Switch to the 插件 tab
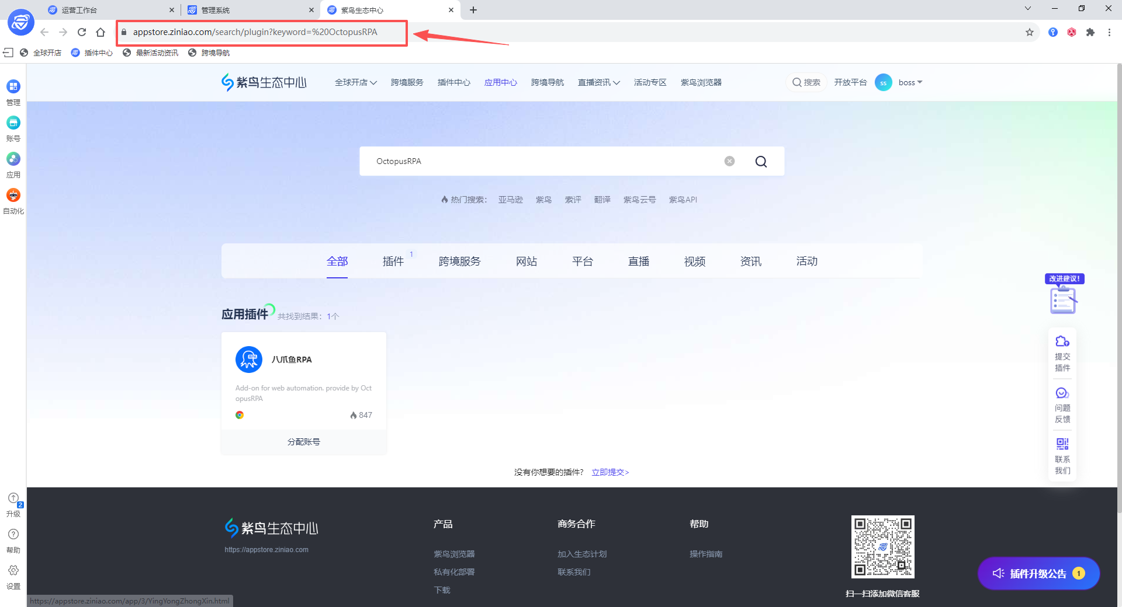This screenshot has height=607, width=1122. pyautogui.click(x=393, y=261)
